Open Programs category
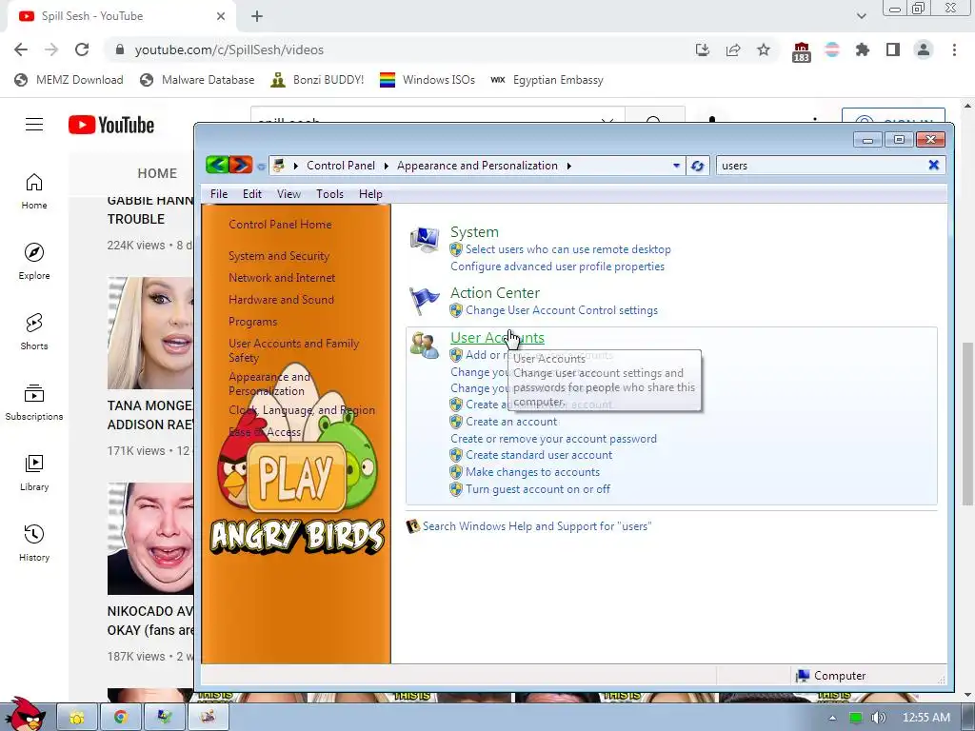The height and width of the screenshot is (731, 975). click(252, 322)
